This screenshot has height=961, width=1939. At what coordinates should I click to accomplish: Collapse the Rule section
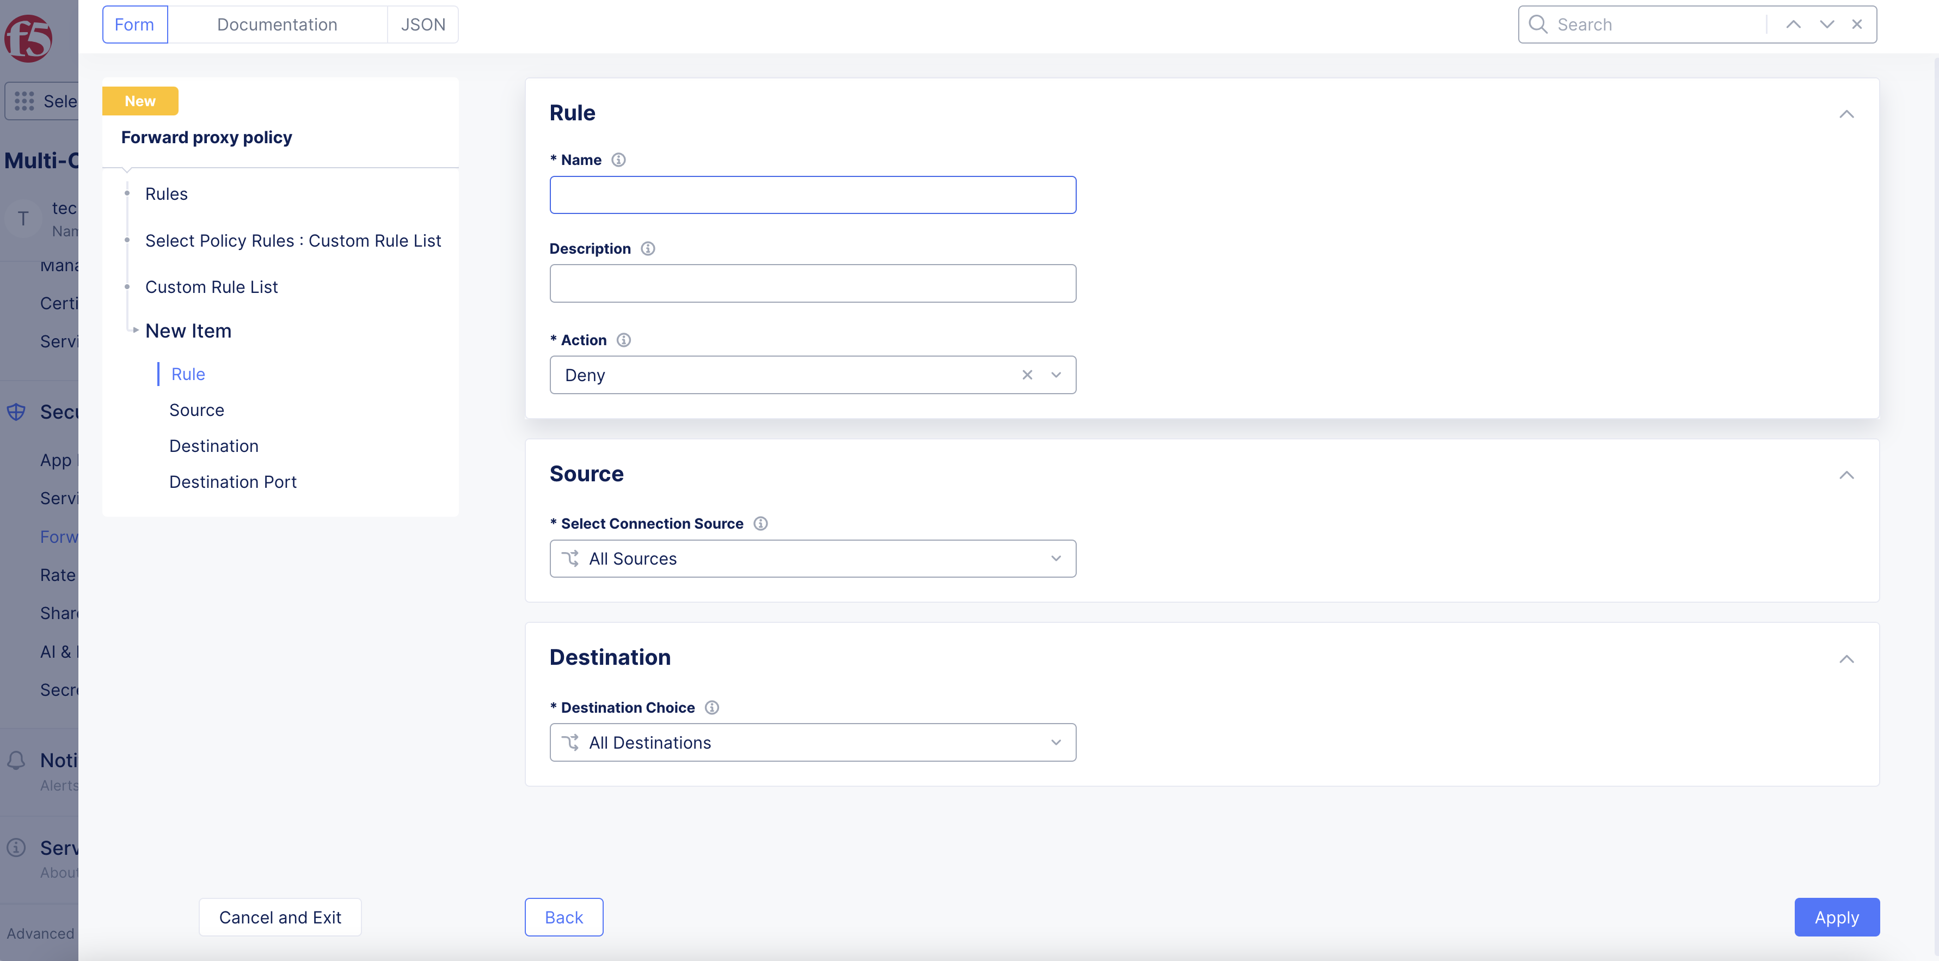click(1846, 114)
